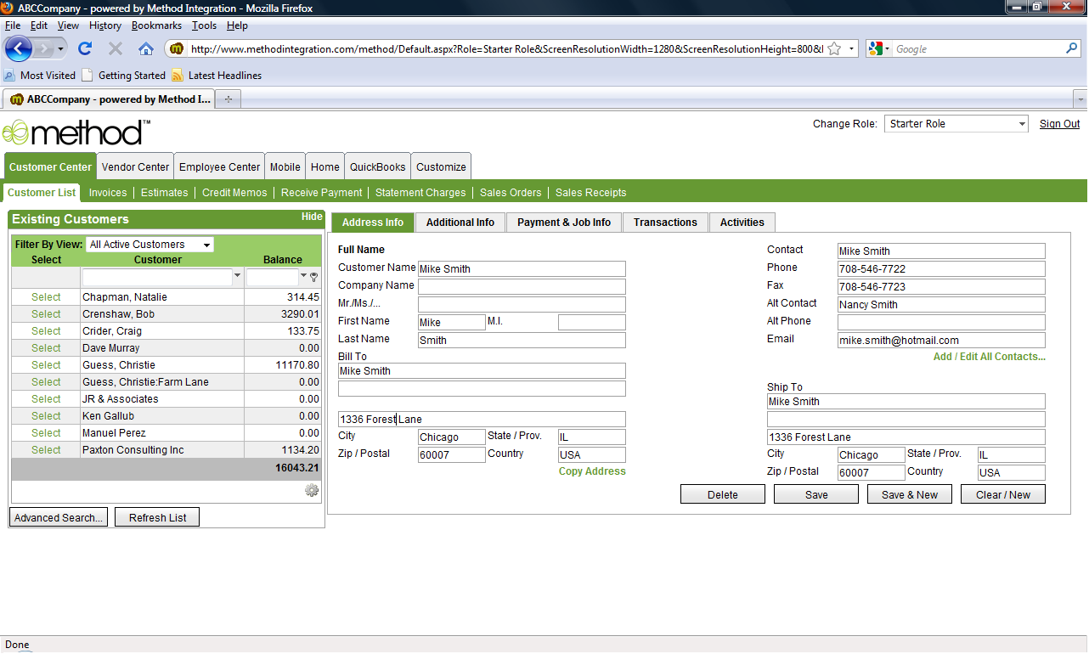
Task: Click the filter funnel icon beside Balance
Action: 314,277
